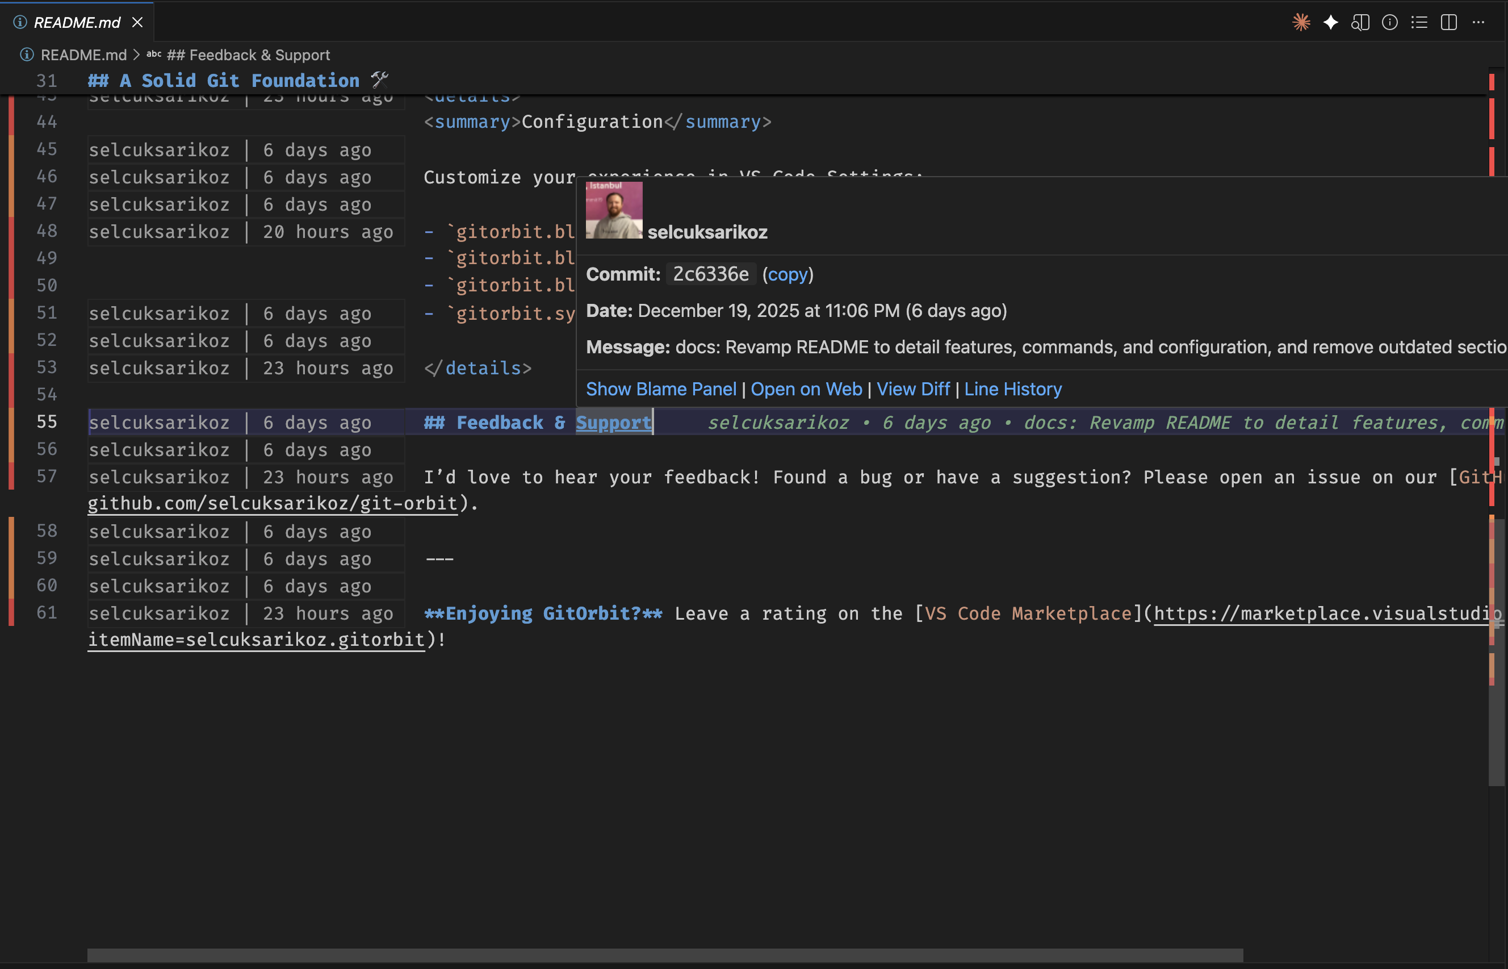
Task: Open Markdown preview to the side
Action: coord(1361,23)
